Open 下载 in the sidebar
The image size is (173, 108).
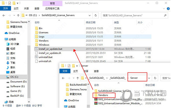(x=11, y=63)
